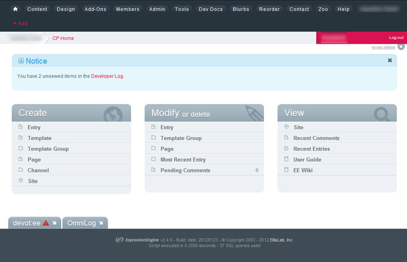Click Template Group in the Modify panel
407x262 pixels.
pyautogui.click(x=181, y=138)
